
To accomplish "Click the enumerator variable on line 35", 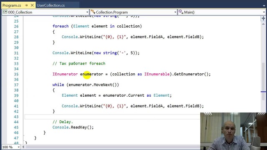I will pyautogui.click(x=91, y=74).
